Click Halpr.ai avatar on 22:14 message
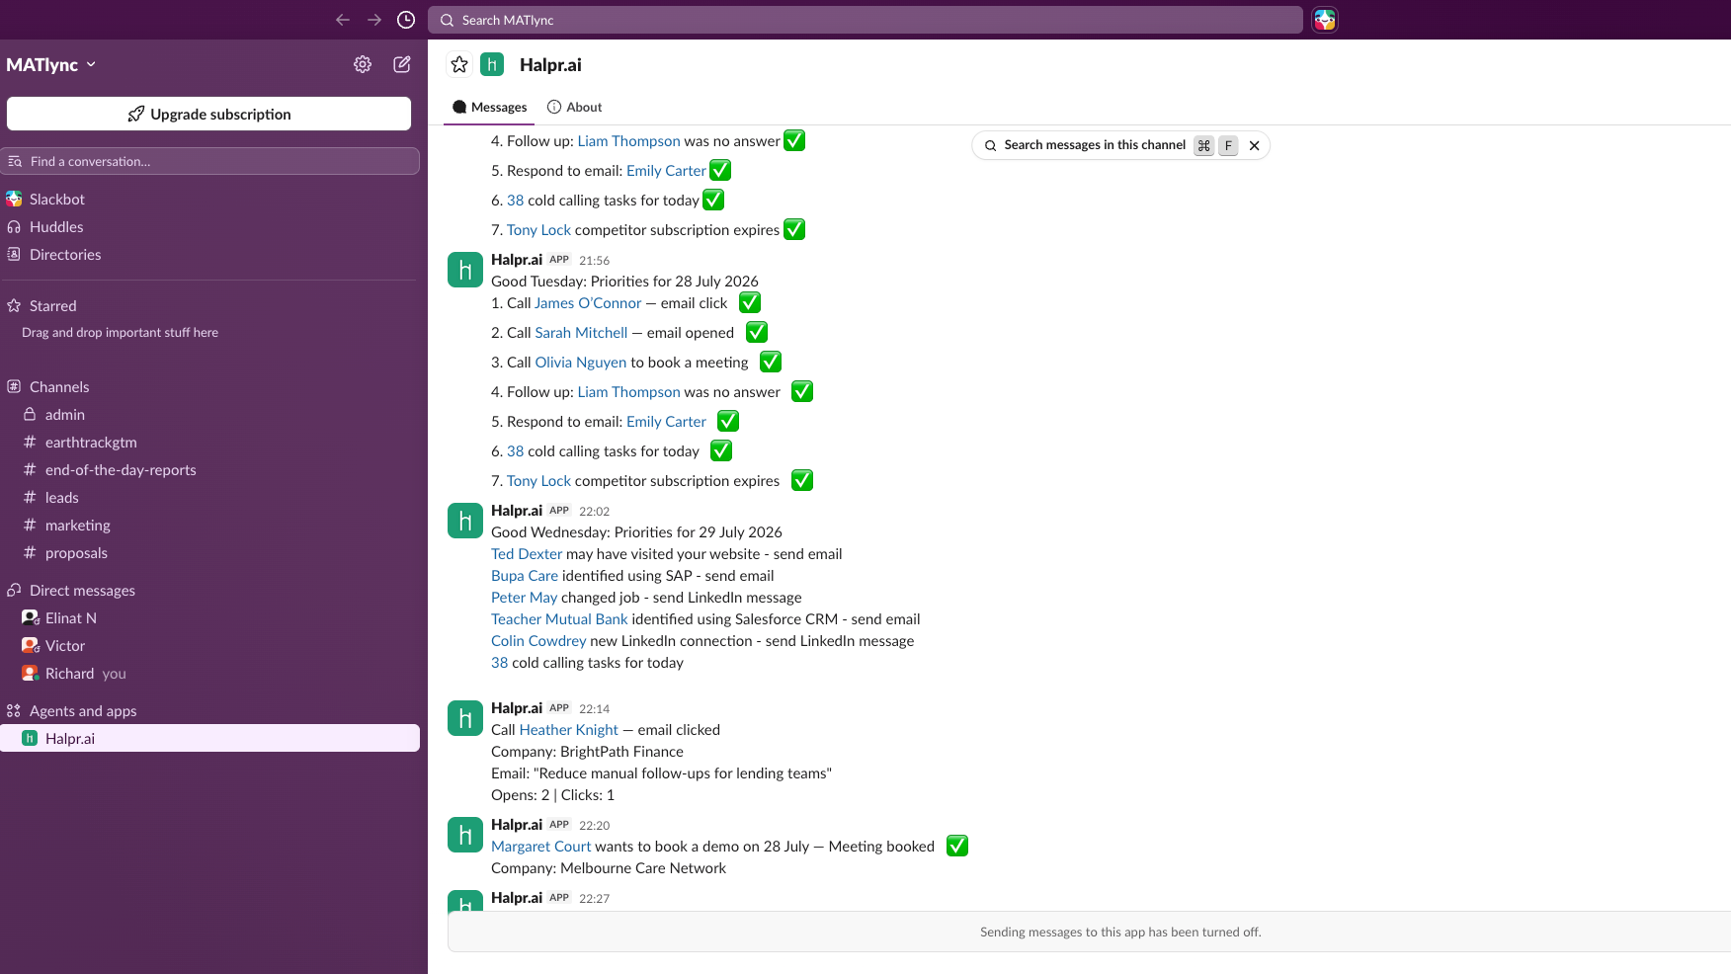 [465, 718]
